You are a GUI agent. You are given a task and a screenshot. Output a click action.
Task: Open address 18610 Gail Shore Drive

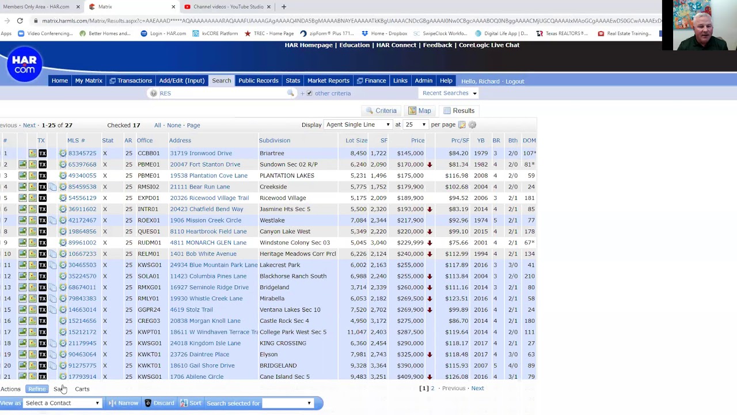(x=202, y=365)
